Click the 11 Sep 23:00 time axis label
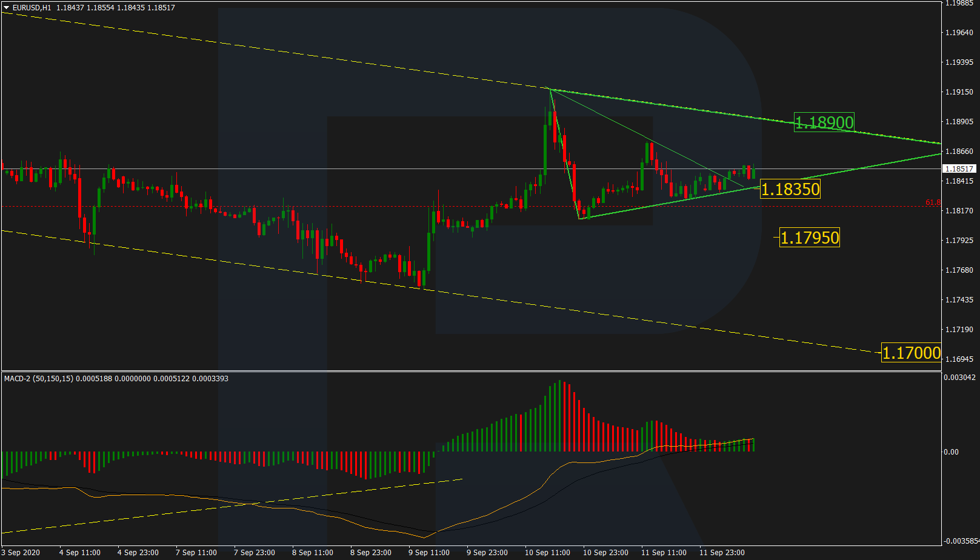 click(x=722, y=553)
